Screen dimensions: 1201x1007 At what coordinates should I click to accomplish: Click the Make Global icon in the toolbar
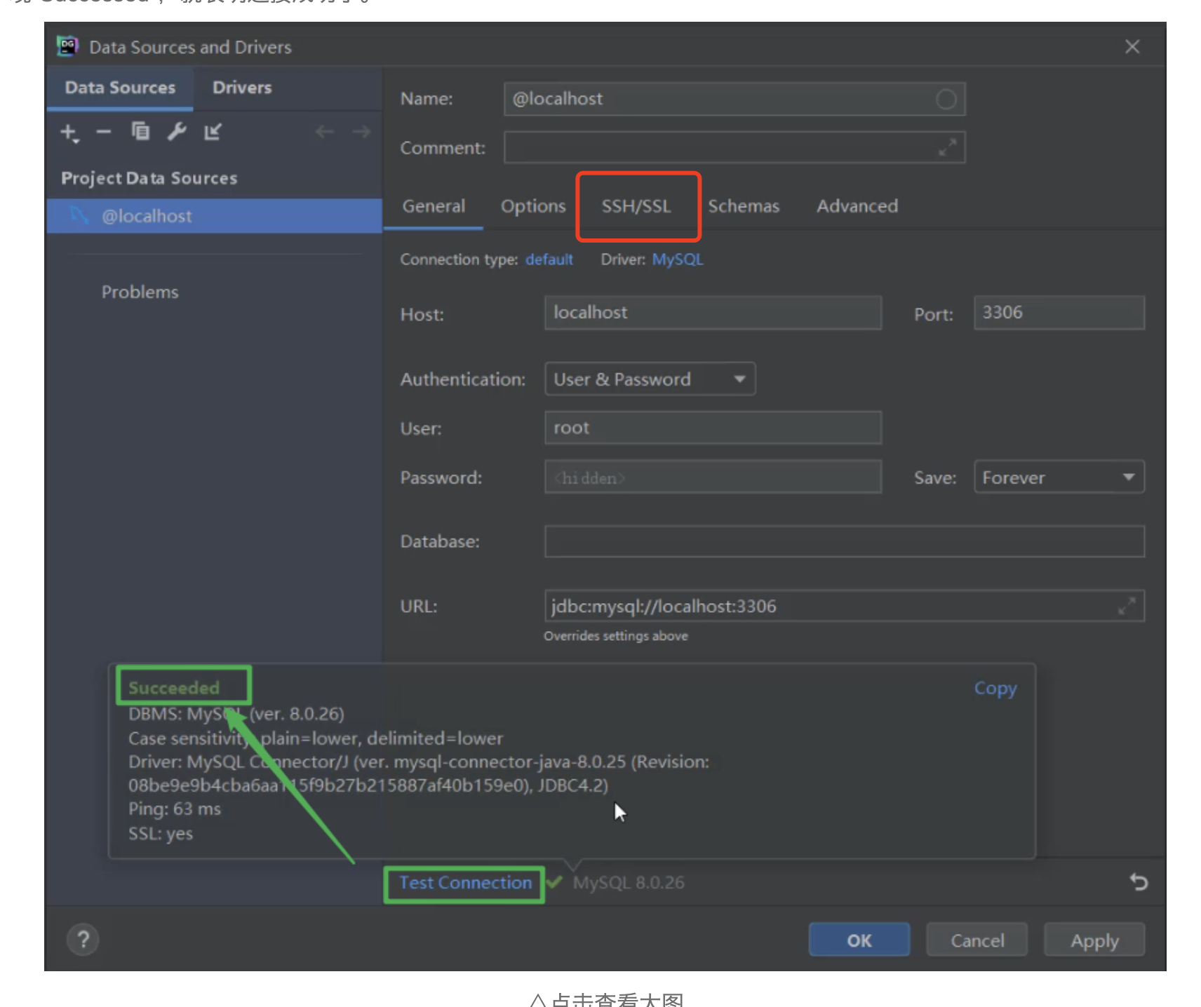pyautogui.click(x=213, y=131)
